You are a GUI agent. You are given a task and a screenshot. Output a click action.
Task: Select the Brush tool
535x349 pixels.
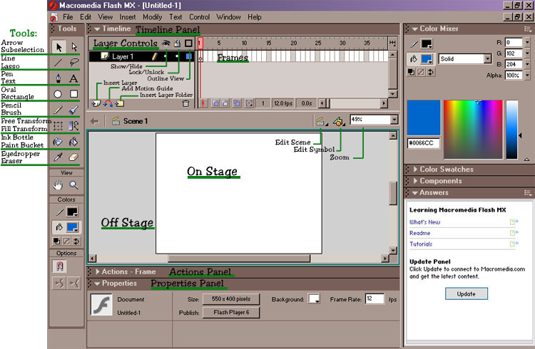(x=74, y=110)
